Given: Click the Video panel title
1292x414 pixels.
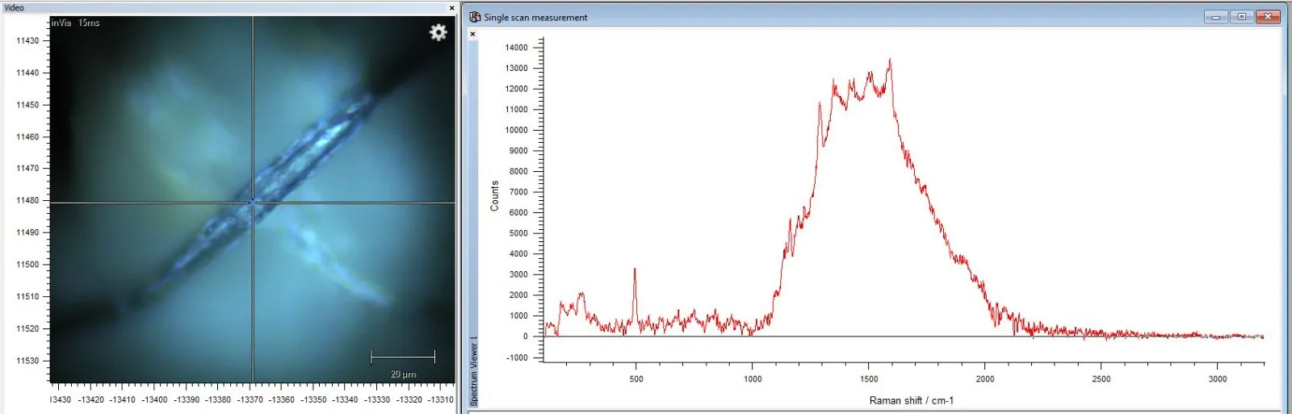Looking at the screenshot, I should coord(15,7).
